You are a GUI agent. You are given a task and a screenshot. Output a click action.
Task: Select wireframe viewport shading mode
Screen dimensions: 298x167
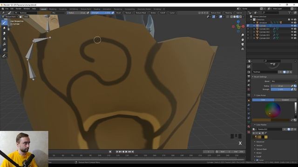click(231, 17)
